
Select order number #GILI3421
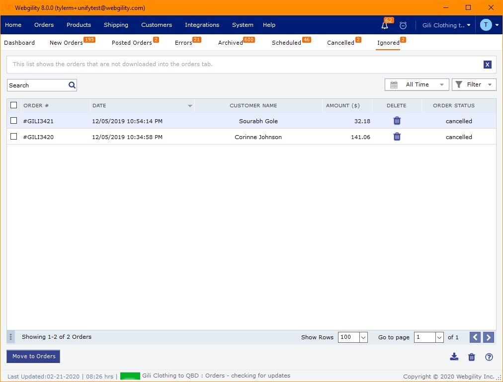point(38,121)
